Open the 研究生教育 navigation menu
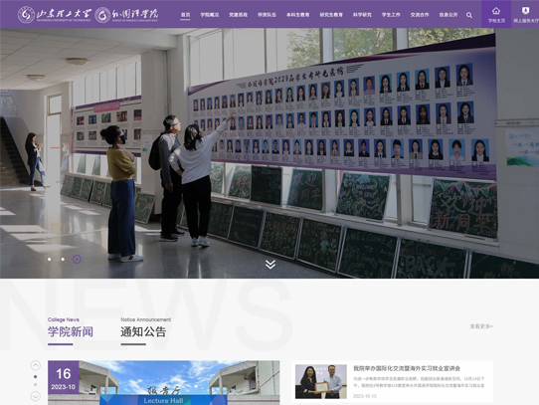The width and height of the screenshot is (539, 405). pos(331,15)
